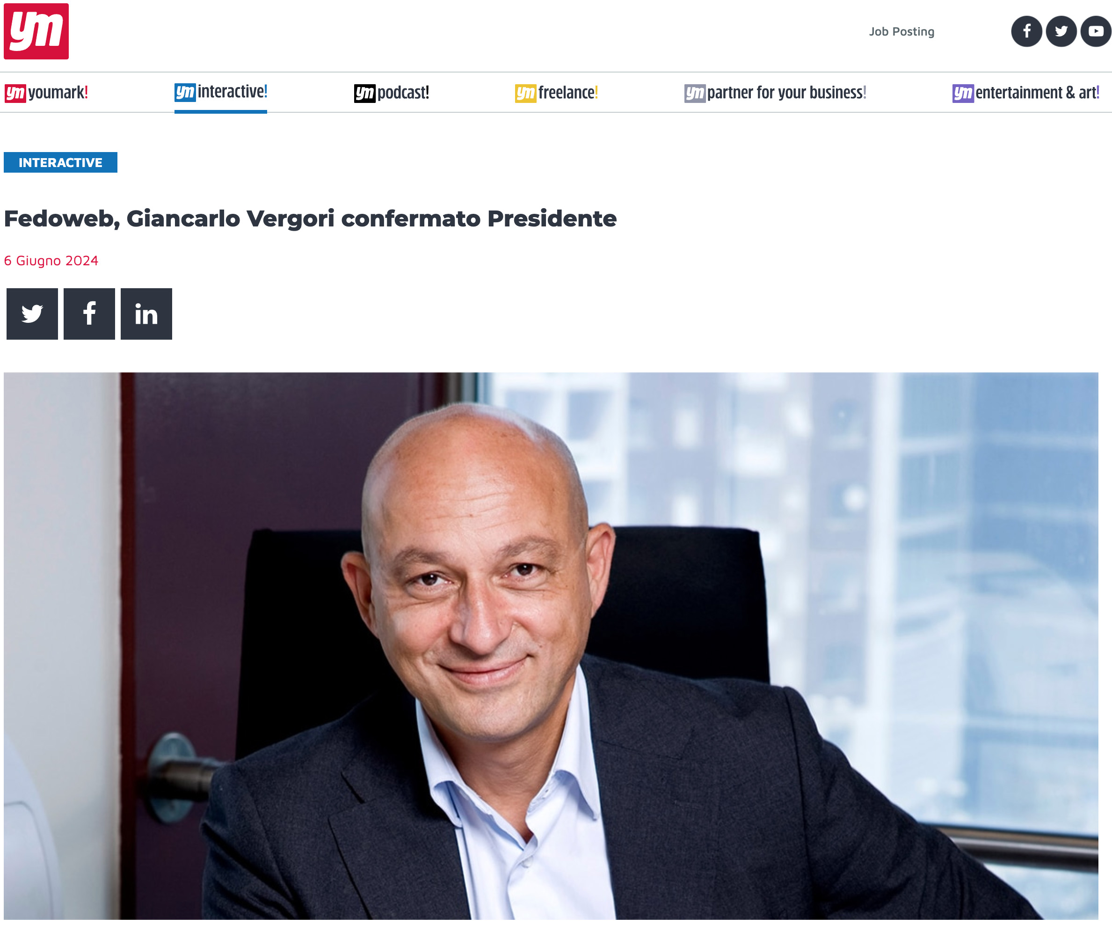Share article on Facebook
Viewport: 1112px width, 932px height.
click(89, 314)
